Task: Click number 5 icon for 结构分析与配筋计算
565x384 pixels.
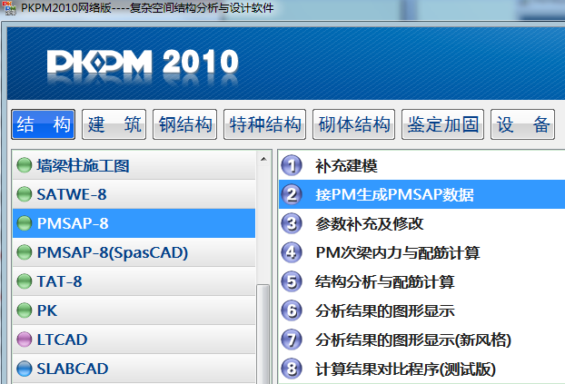Action: (292, 281)
